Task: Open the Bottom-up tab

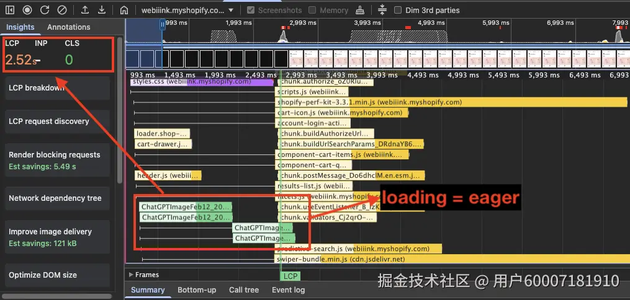Action: click(197, 290)
